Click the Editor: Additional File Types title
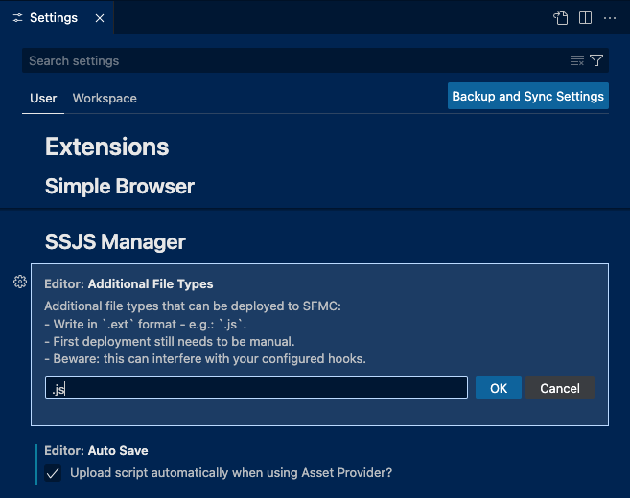 click(x=128, y=284)
